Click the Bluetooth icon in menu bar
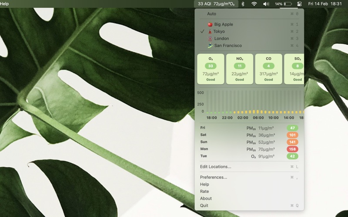Viewport: 348px width, 217px height. coord(243,4)
